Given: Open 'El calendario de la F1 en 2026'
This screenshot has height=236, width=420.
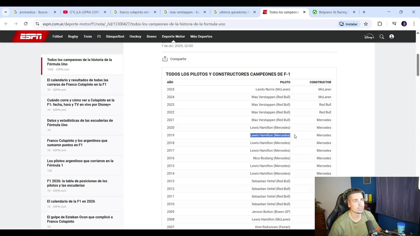Looking at the screenshot, I should coord(71,201).
